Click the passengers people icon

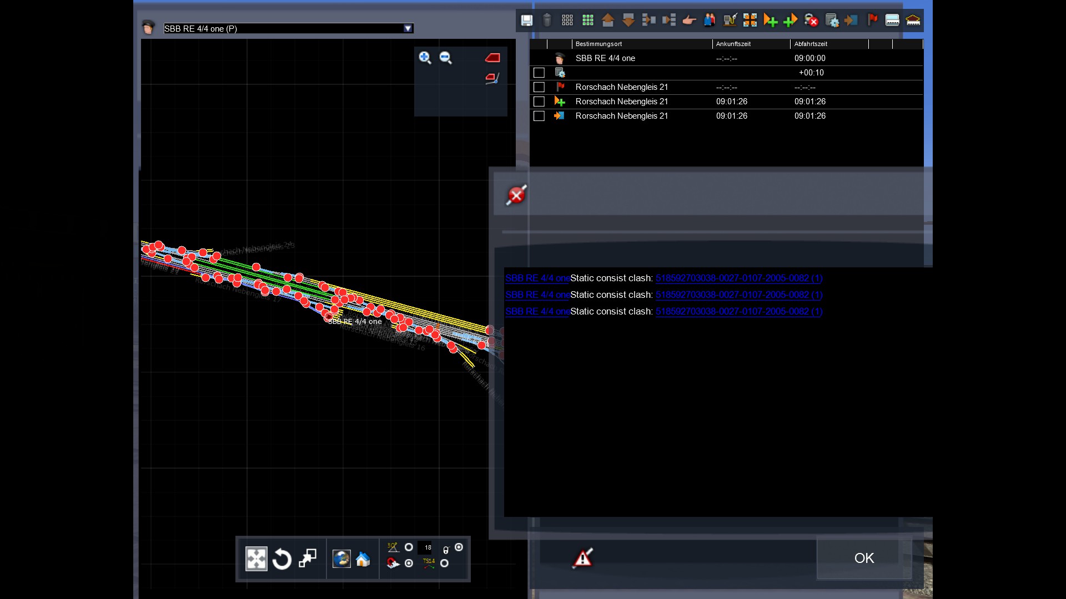[x=709, y=21]
